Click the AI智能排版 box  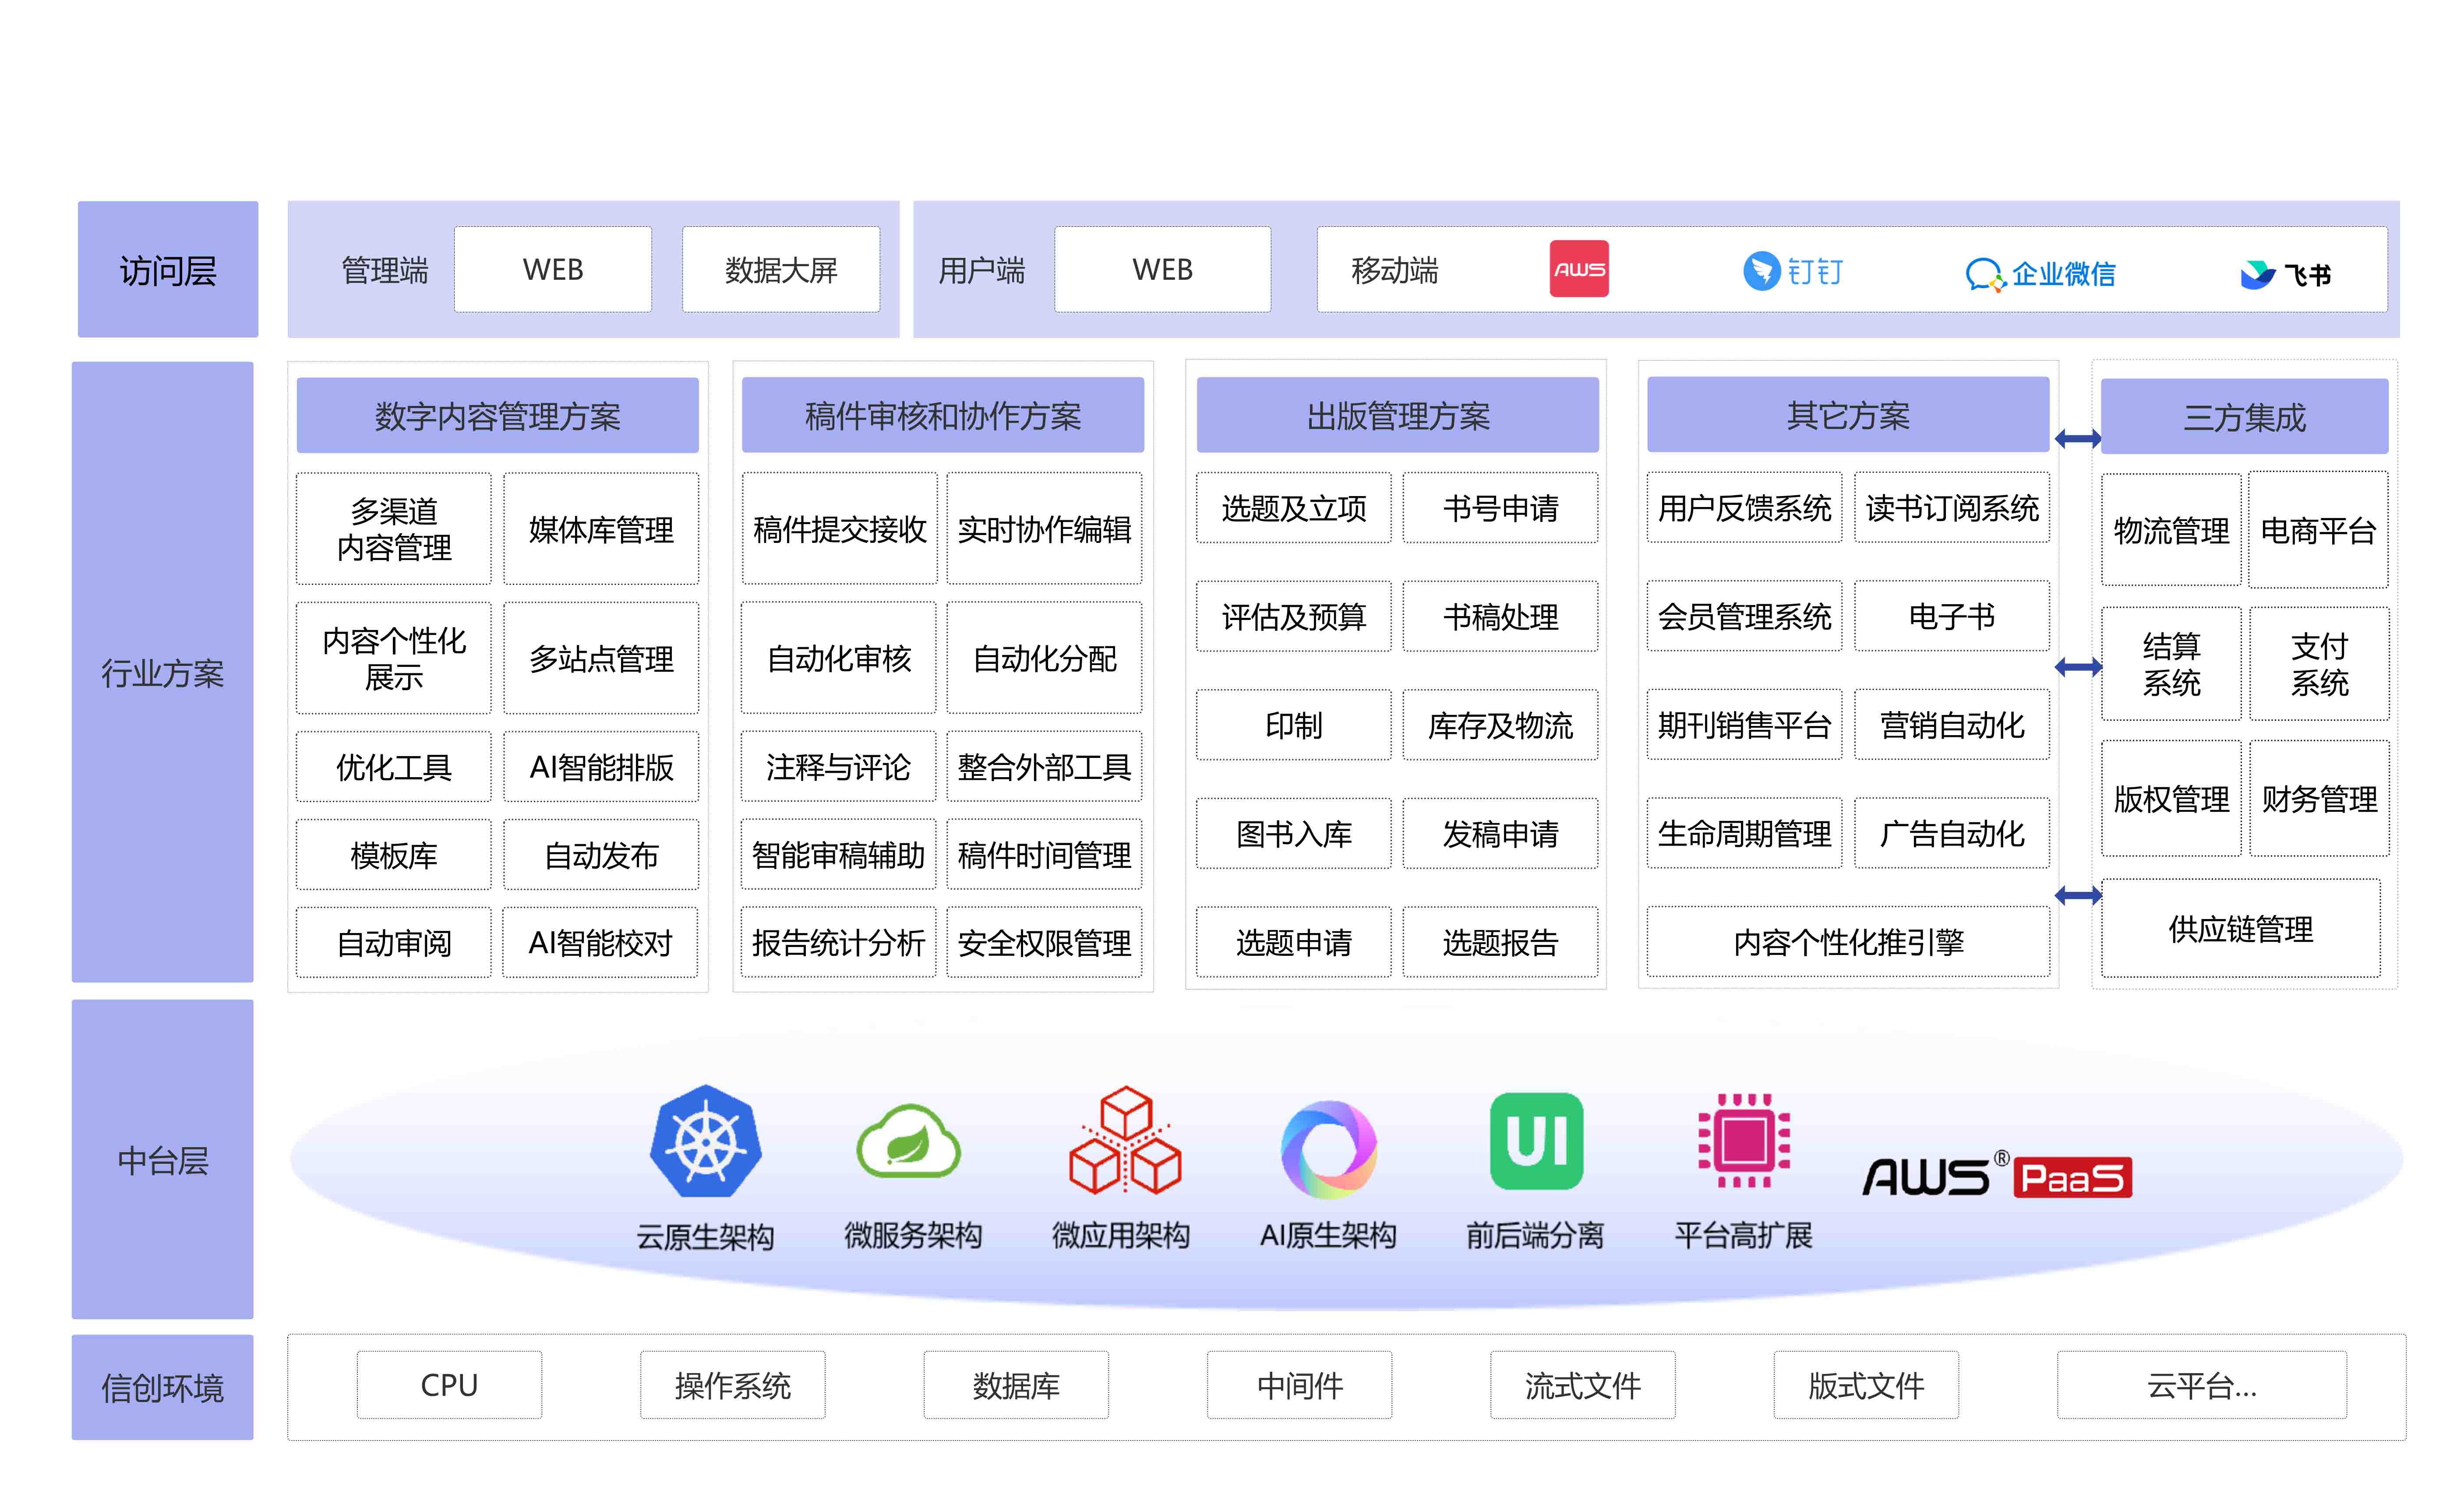coord(601,767)
